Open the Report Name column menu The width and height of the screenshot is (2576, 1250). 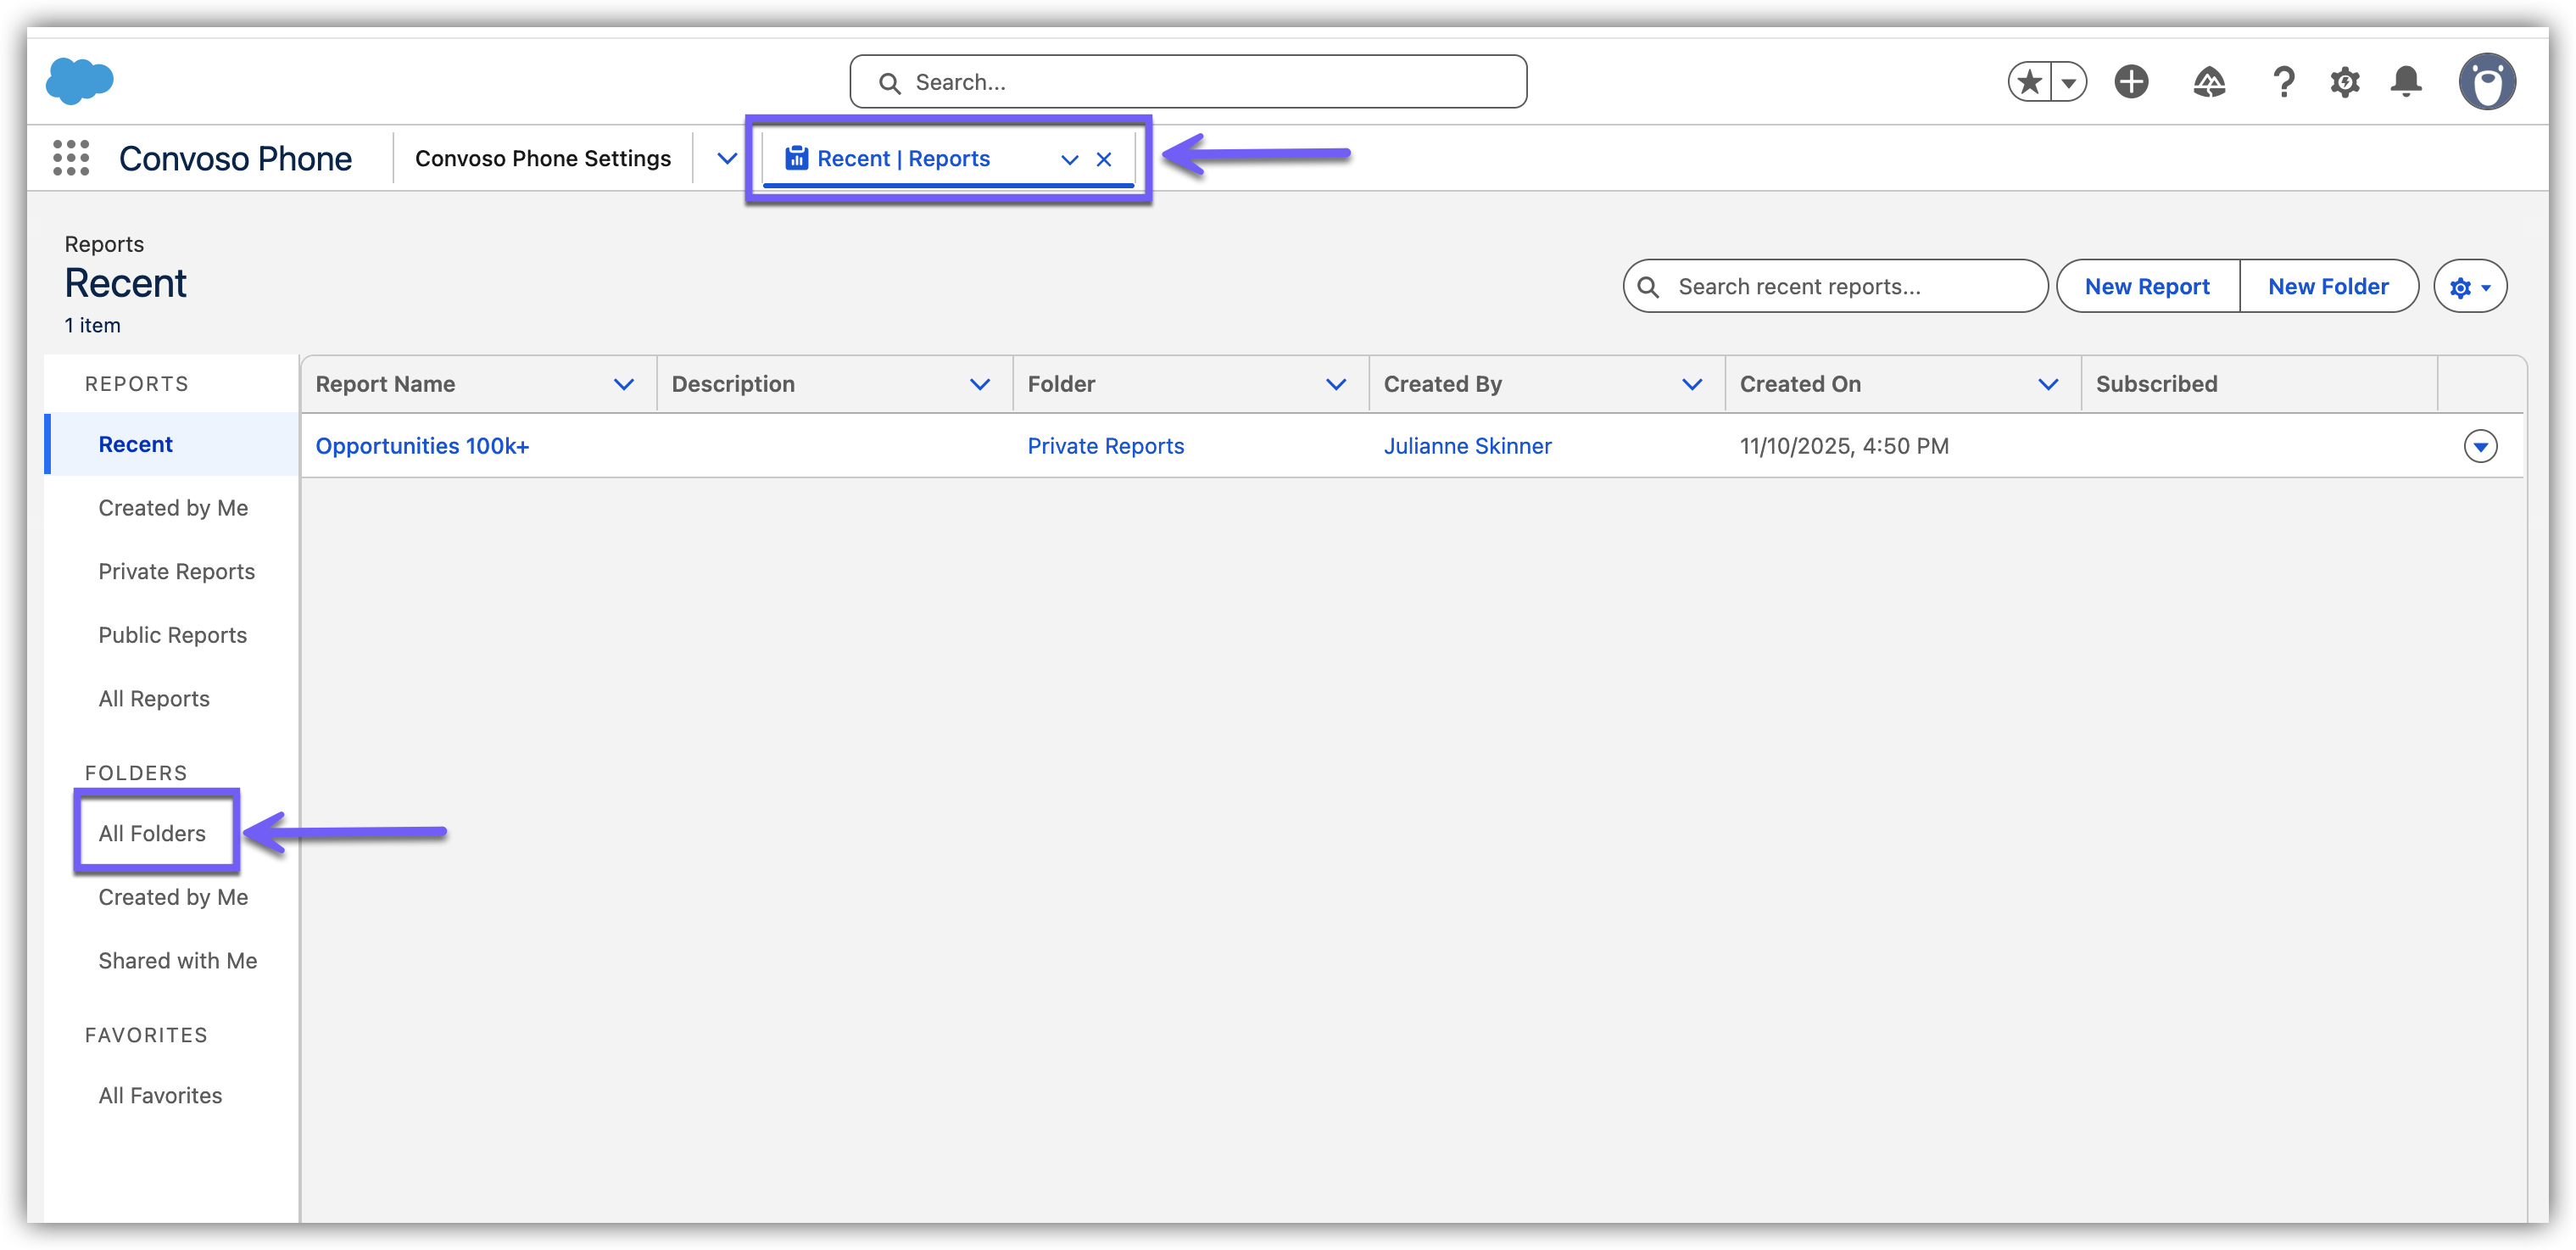[x=624, y=384]
